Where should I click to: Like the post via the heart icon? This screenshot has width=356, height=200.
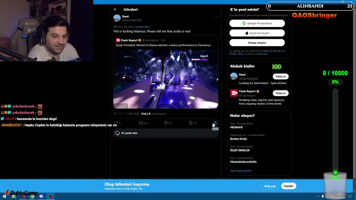pos(166,123)
